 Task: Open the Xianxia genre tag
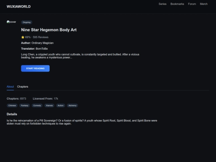(x=49, y=106)
